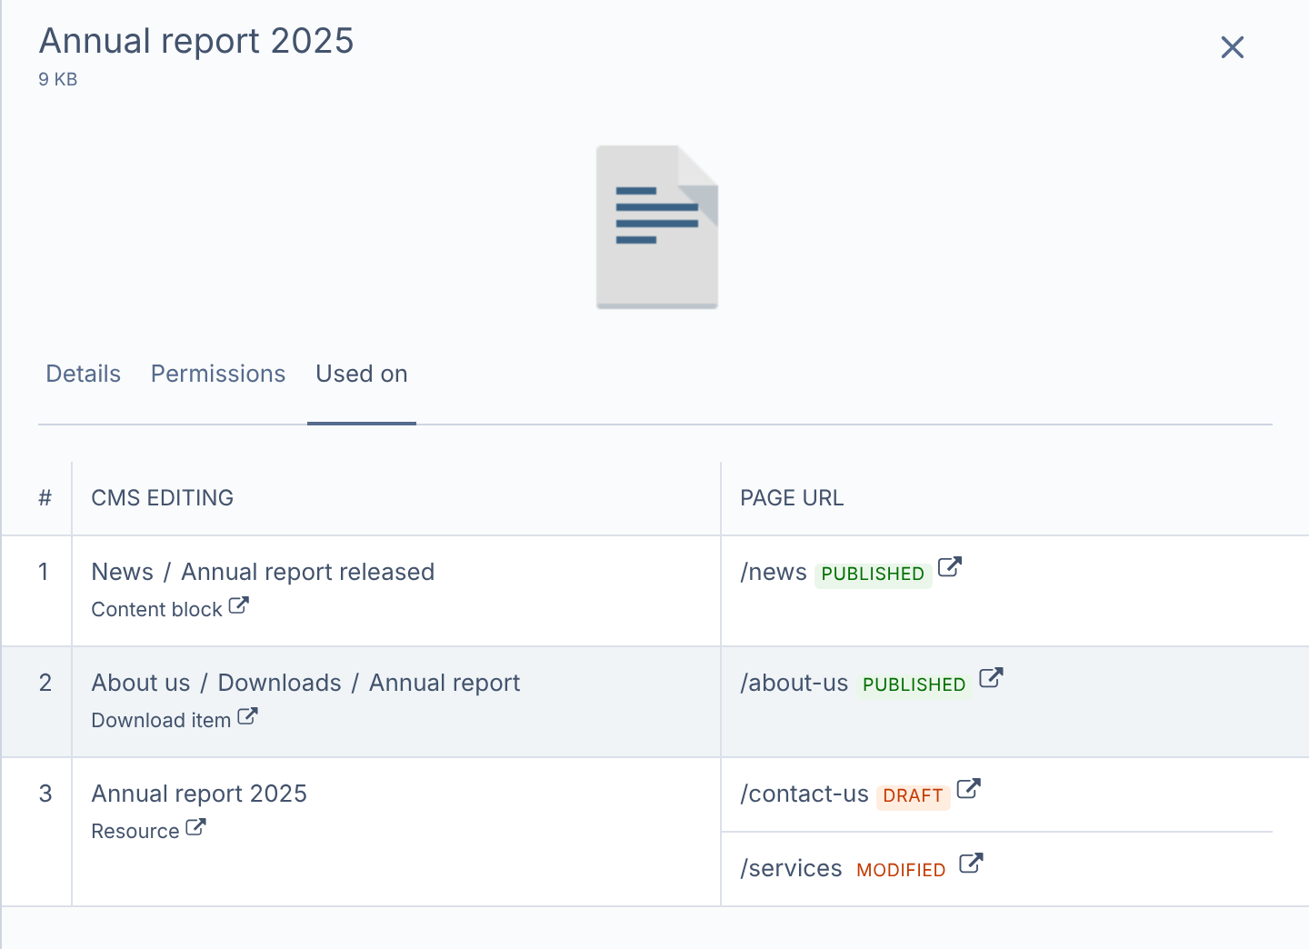Open external link icon for /contact-us page
Screen dimensions: 1309x949
pos(969,789)
